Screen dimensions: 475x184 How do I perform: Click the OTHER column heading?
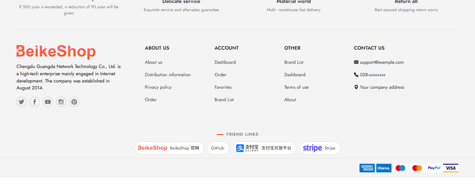(x=292, y=48)
